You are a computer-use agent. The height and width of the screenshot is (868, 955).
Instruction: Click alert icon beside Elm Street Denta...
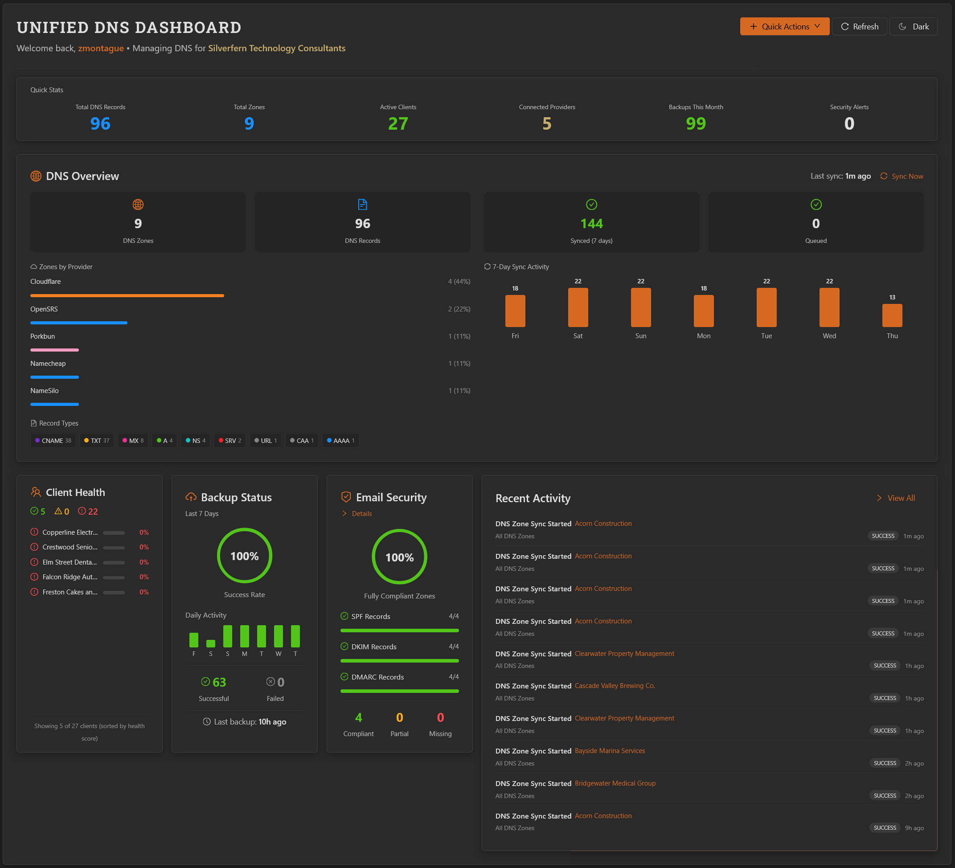click(34, 561)
